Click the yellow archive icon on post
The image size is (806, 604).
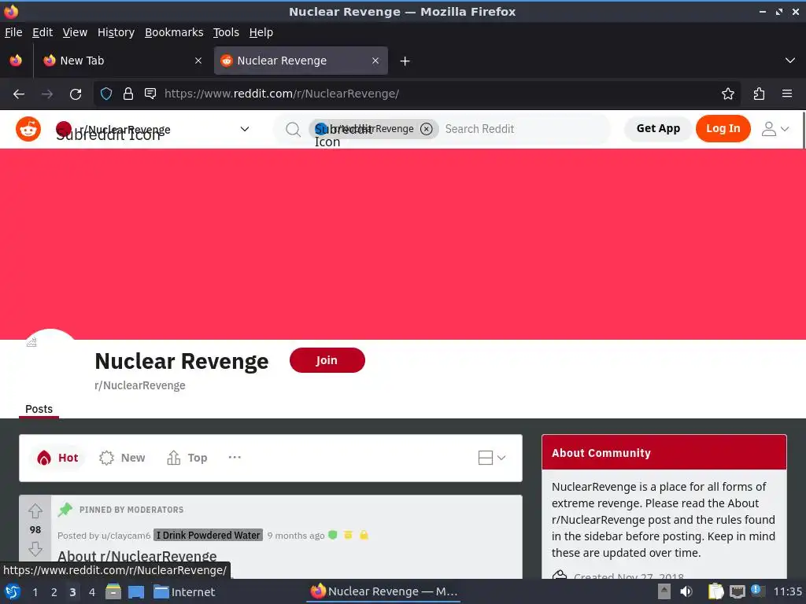(x=348, y=535)
